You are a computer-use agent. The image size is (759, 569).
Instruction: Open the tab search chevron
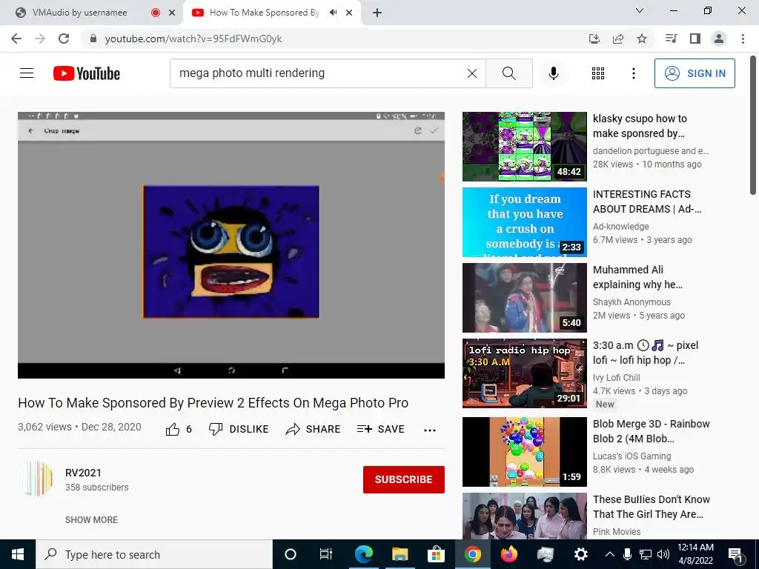[640, 10]
